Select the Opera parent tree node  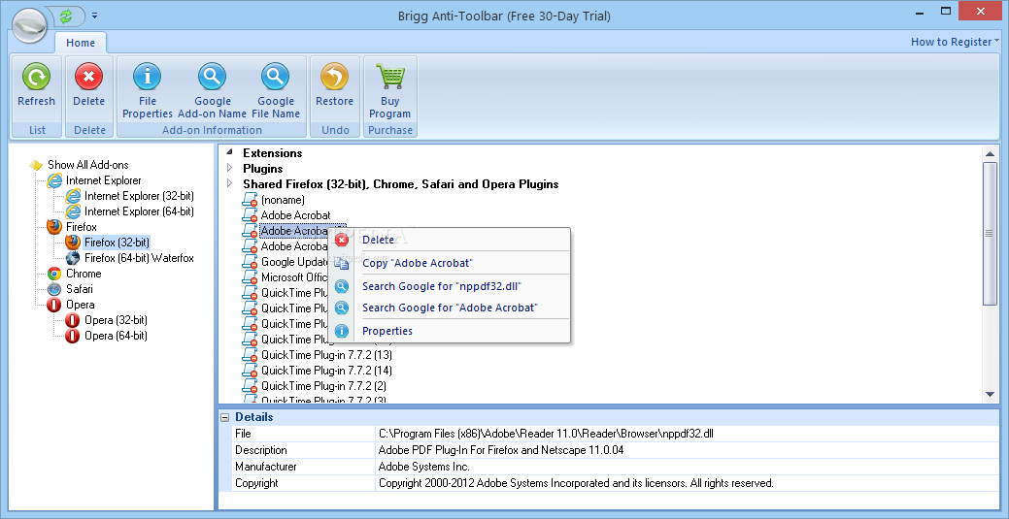(x=81, y=305)
